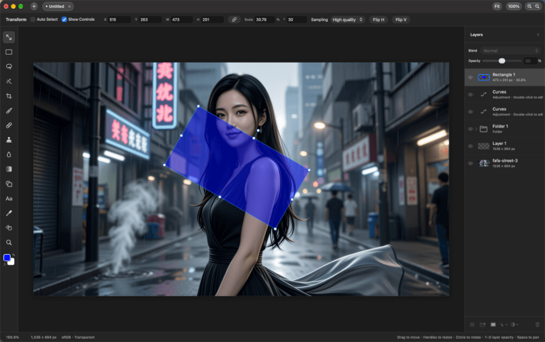Select the Zoom magnifier tool

pos(9,242)
